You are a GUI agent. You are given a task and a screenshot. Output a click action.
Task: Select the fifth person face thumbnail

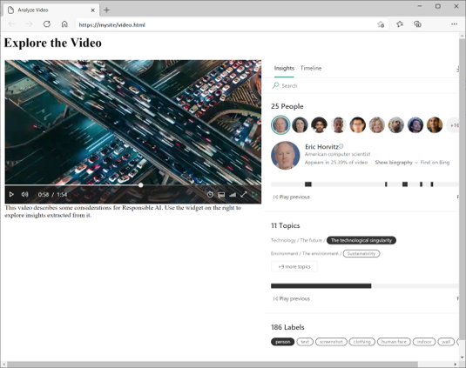[x=357, y=125]
